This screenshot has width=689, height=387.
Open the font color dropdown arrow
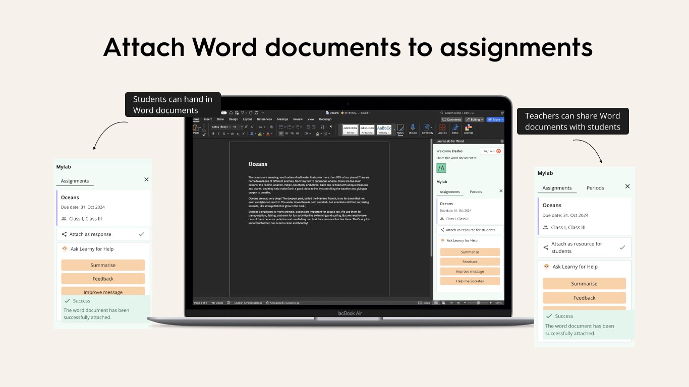click(271, 134)
